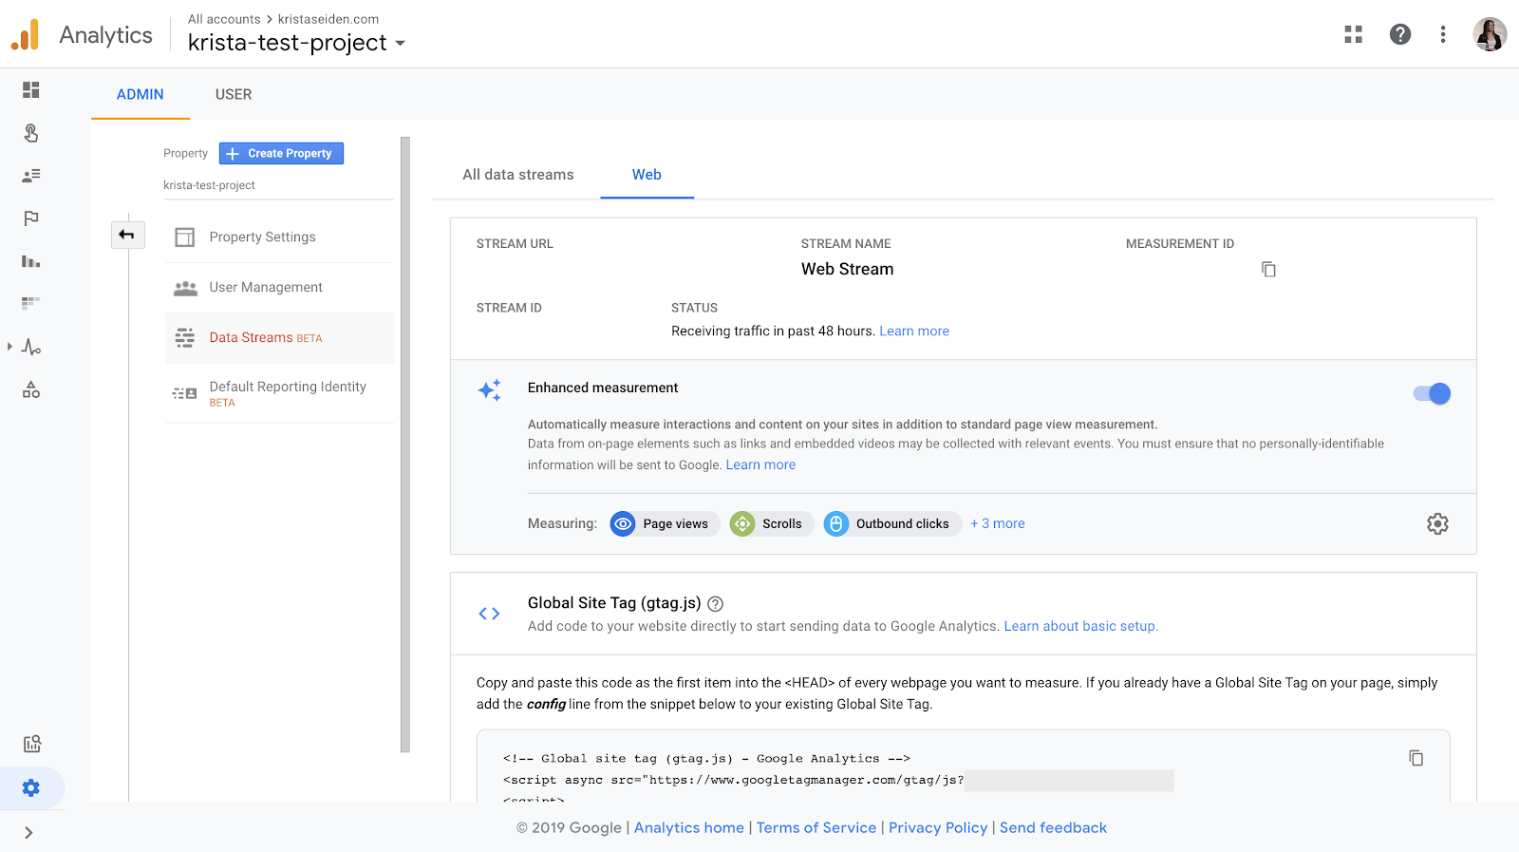Click the Admin gear icon in sidebar
Viewport: 1519px width, 852px height.
(x=31, y=787)
